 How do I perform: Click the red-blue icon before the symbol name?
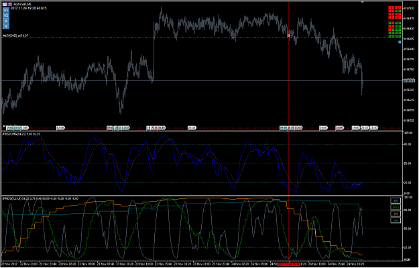9,4
